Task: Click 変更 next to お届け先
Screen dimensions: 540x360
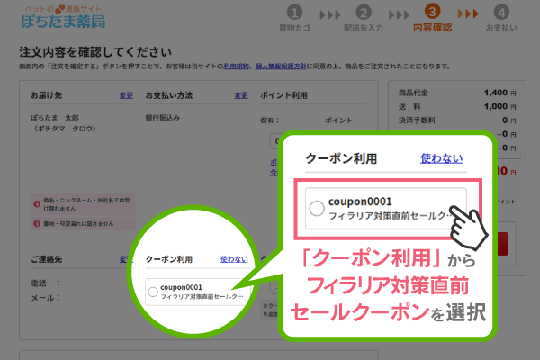Action: click(x=126, y=95)
